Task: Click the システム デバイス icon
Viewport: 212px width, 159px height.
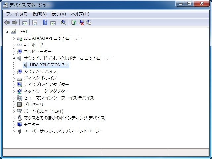Action: coord(20,72)
